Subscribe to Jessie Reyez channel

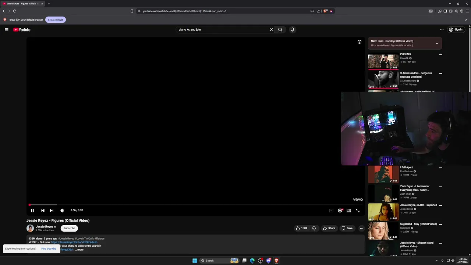tap(69, 228)
